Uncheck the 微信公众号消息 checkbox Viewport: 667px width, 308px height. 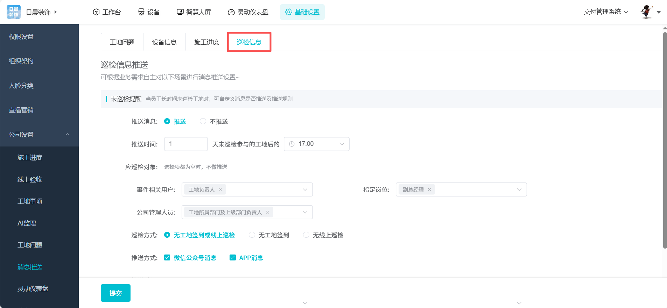(167, 258)
